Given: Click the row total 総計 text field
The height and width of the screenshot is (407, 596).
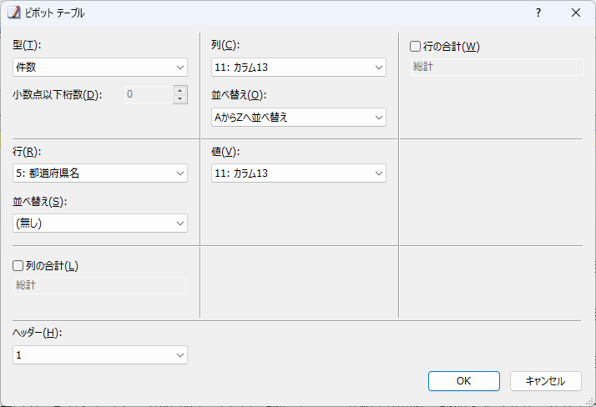Looking at the screenshot, I should [x=496, y=67].
